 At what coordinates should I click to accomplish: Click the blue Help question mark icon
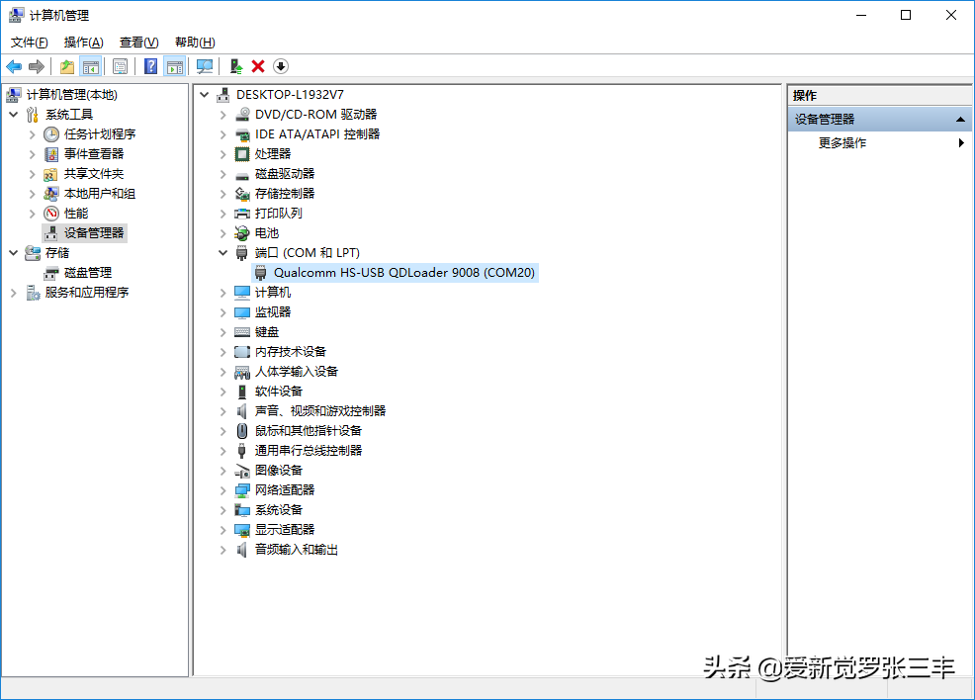[x=150, y=66]
